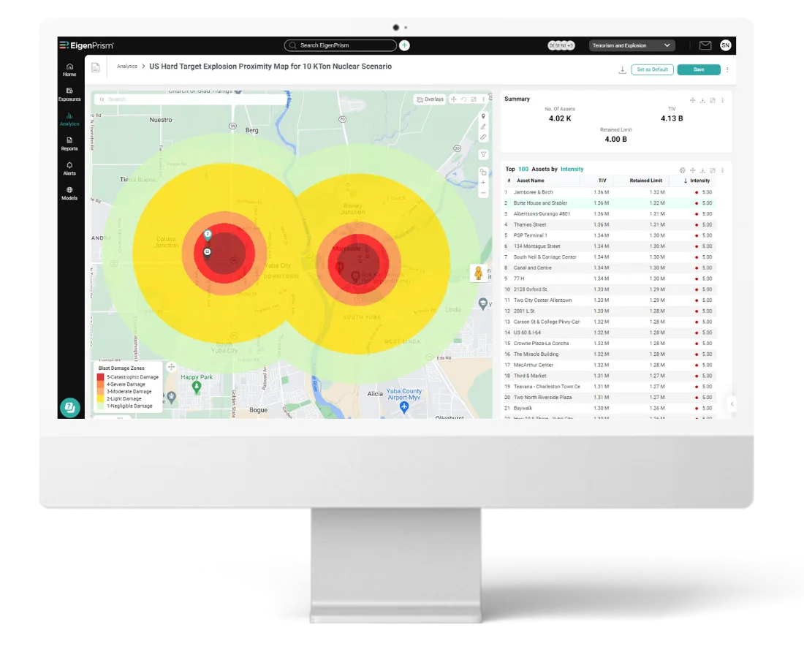Open the Alerts bell in sidebar

tap(69, 169)
